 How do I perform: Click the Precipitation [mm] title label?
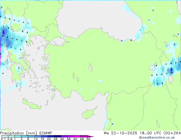click(18, 133)
